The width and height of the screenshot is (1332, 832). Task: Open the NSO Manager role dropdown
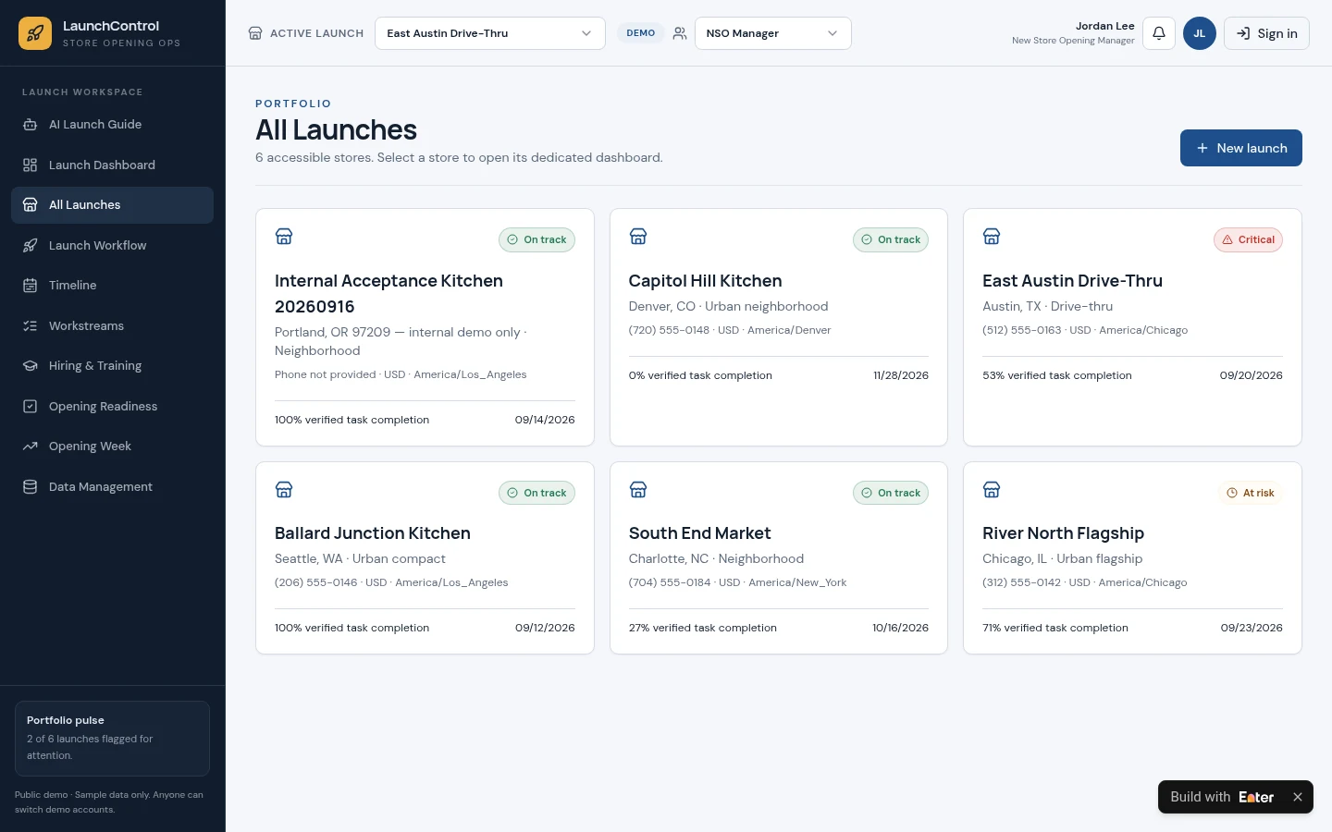773,33
